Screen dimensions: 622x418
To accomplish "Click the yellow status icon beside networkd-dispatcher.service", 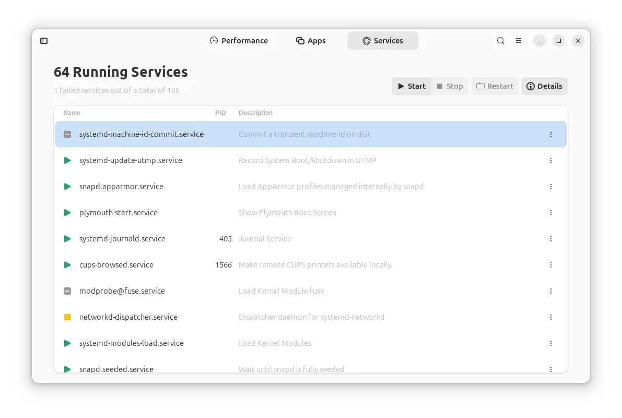I will pos(67,317).
